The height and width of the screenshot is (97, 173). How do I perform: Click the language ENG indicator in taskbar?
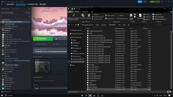tap(161, 95)
